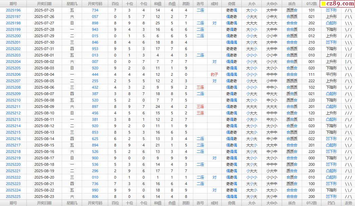
Task: Click the 跨距 column header at top
Action: pyautogui.click(x=186, y=4)
